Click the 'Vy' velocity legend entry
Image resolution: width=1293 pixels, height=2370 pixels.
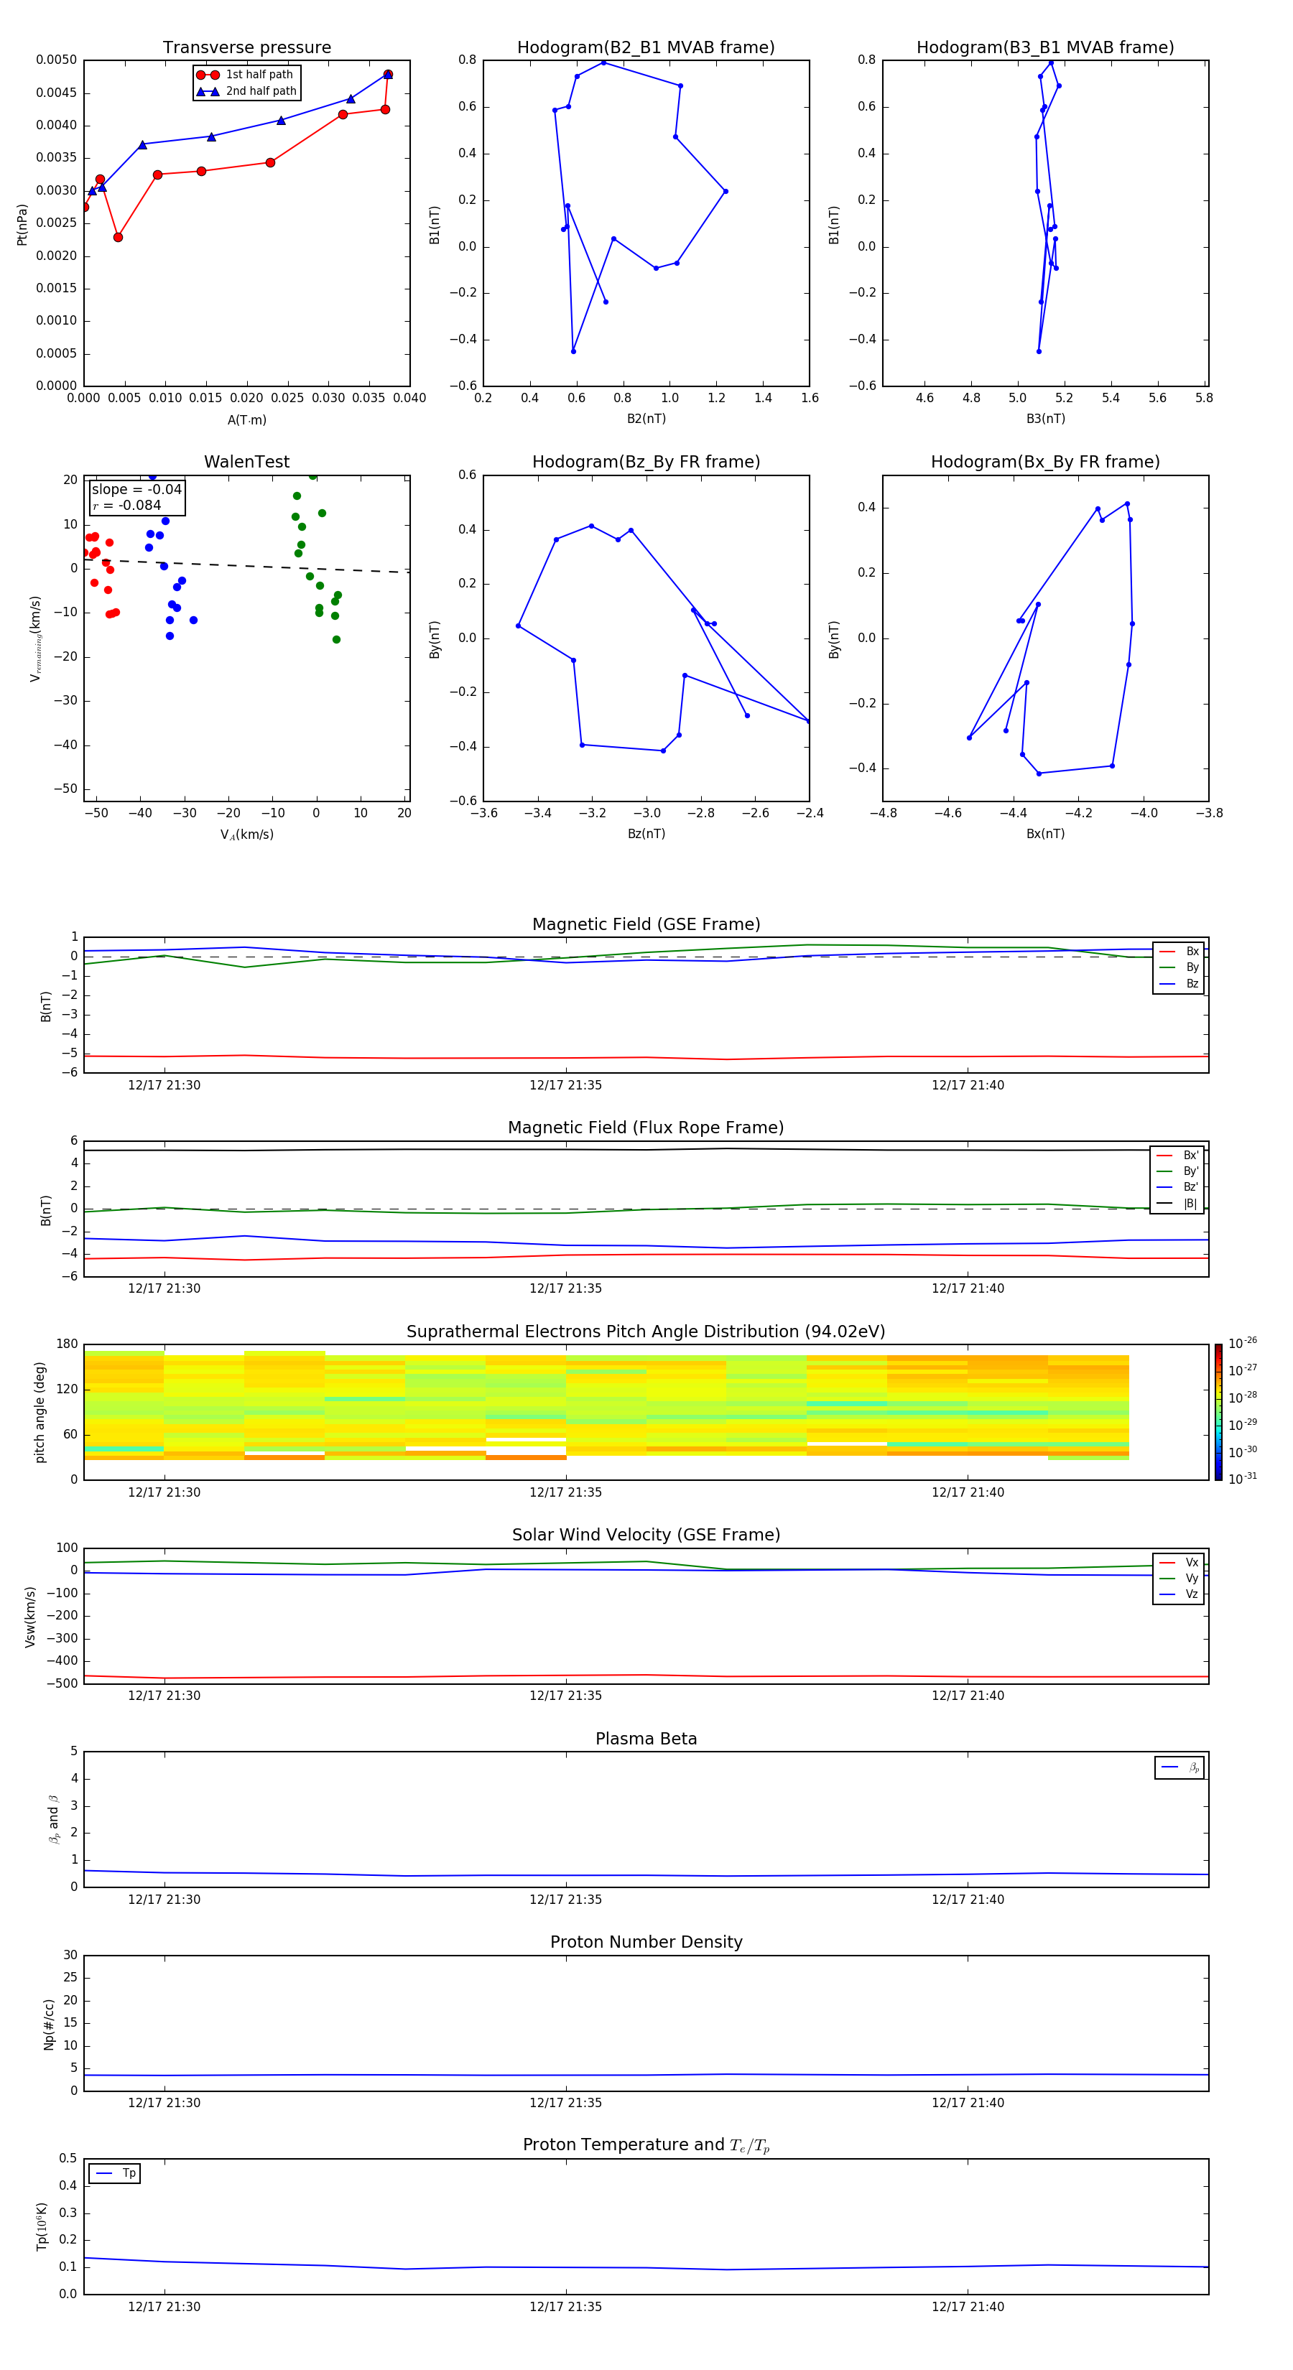1180,1578
